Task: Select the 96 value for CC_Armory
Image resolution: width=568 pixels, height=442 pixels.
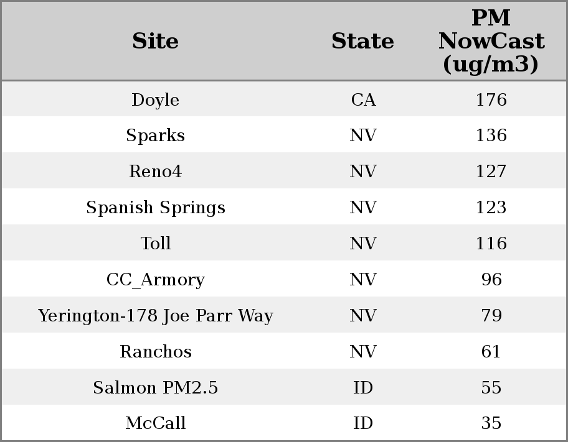Action: click(491, 280)
